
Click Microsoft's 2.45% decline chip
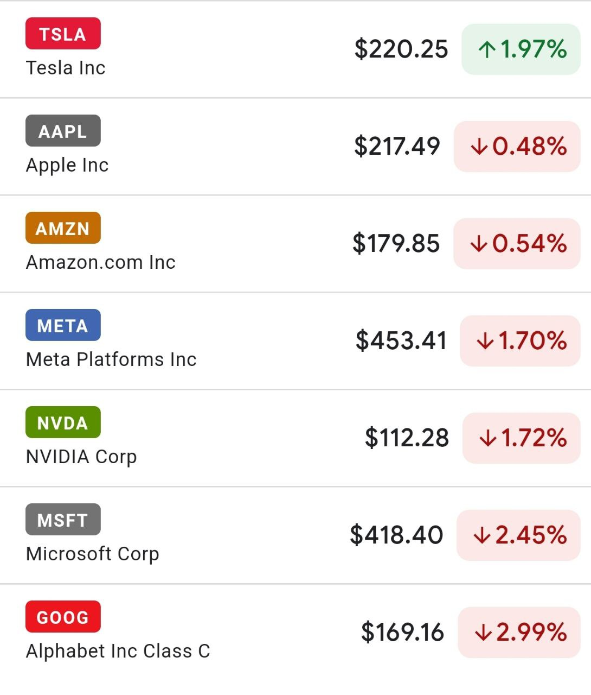pos(519,535)
